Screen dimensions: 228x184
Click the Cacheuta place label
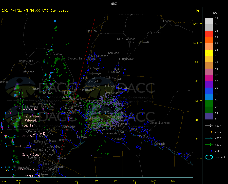click(x=47, y=107)
